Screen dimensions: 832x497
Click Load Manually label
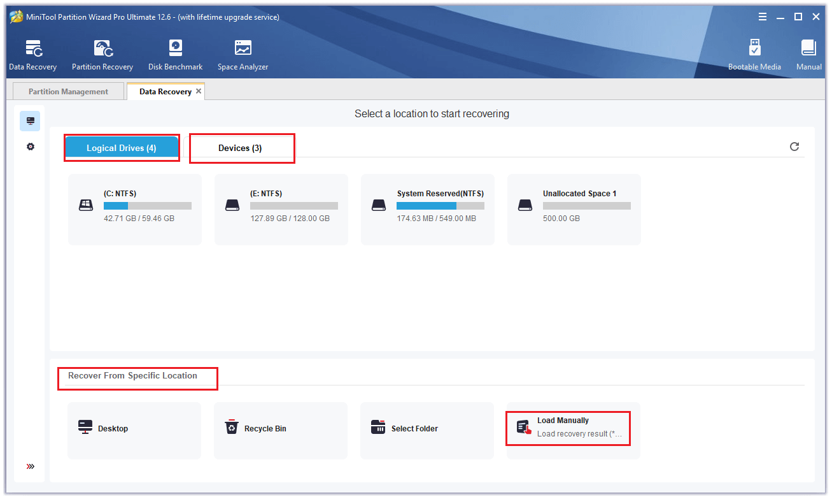[x=563, y=421]
